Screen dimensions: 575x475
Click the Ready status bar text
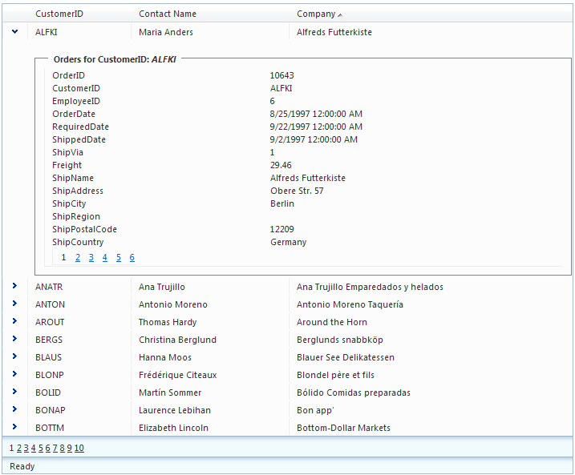click(x=22, y=466)
